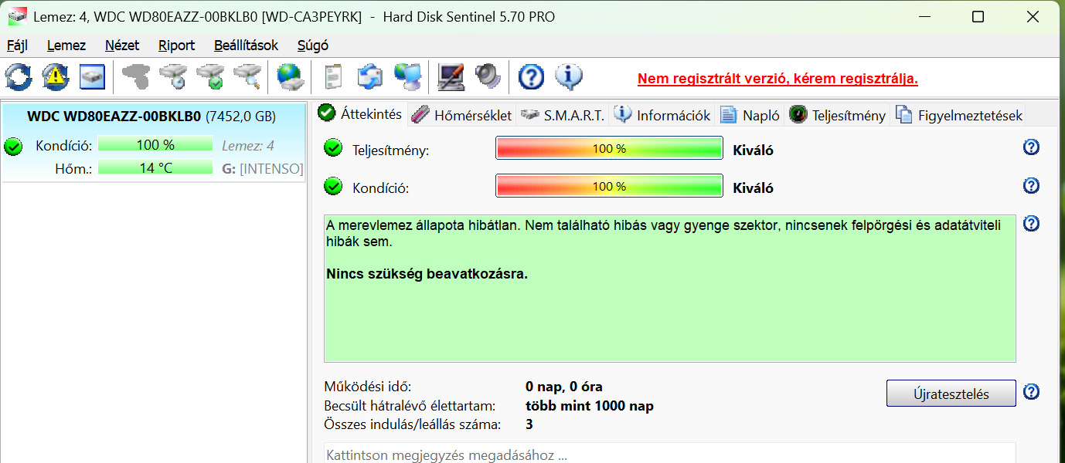Viewport: 1065px width, 463px height.
Task: Open the Napló tab
Action: [750, 116]
